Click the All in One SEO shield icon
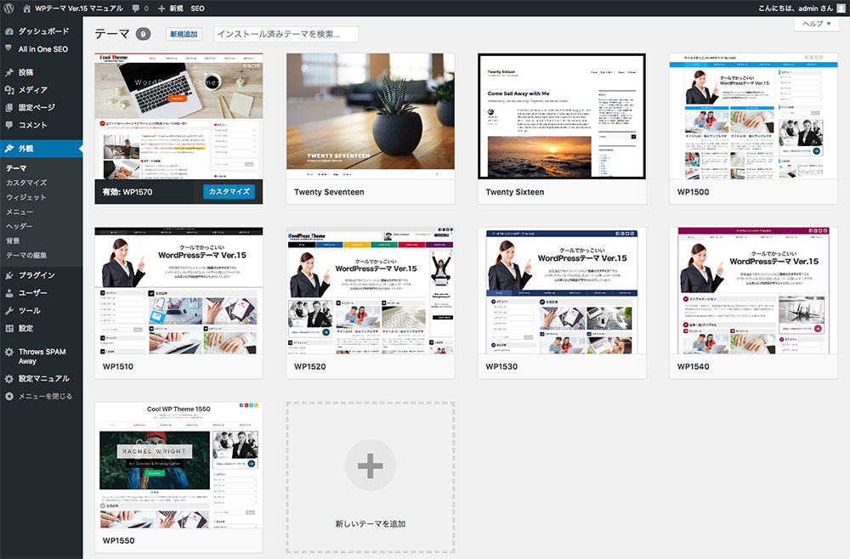This screenshot has width=850, height=559. pyautogui.click(x=8, y=48)
